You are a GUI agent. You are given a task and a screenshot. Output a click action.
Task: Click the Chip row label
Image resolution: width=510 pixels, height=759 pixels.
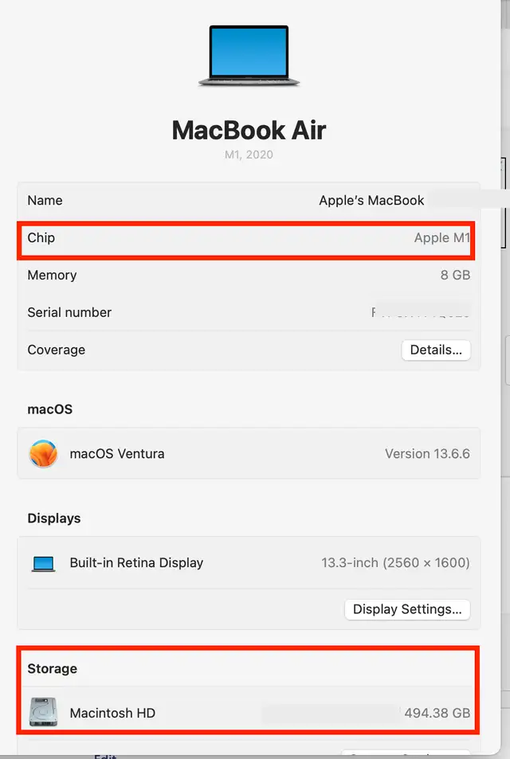pyautogui.click(x=41, y=237)
